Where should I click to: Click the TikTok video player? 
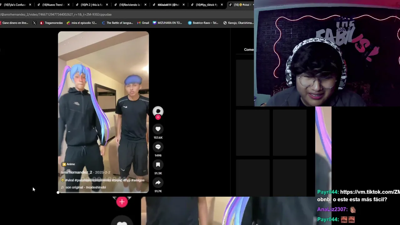click(103, 112)
